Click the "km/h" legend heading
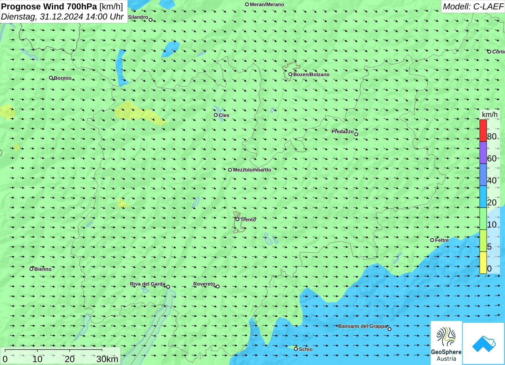505x365 pixels. [x=490, y=114]
